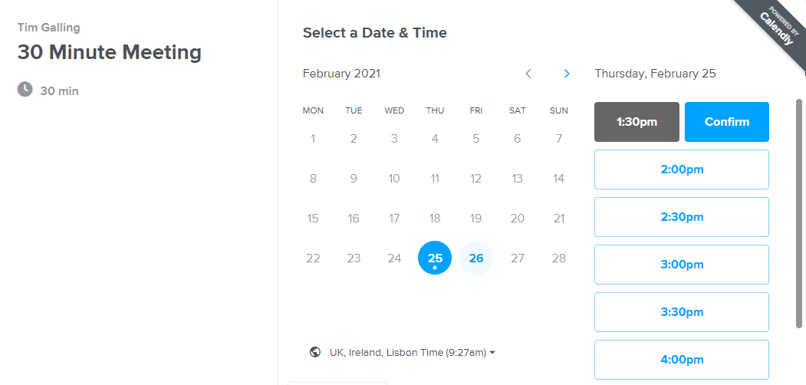
Task: Click the 30 Minute Meeting title
Action: click(x=110, y=52)
